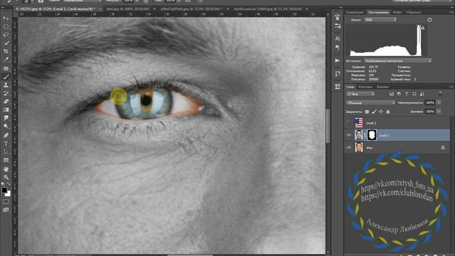Image resolution: width=455 pixels, height=256 pixels.
Task: Open the Actions panel play icon
Action: 338,60
